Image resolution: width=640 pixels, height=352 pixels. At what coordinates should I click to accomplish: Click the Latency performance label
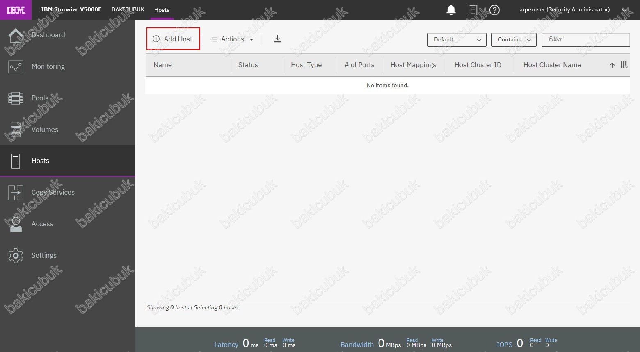[x=226, y=345]
